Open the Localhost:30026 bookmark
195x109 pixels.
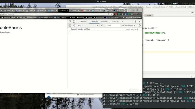tap(46, 18)
